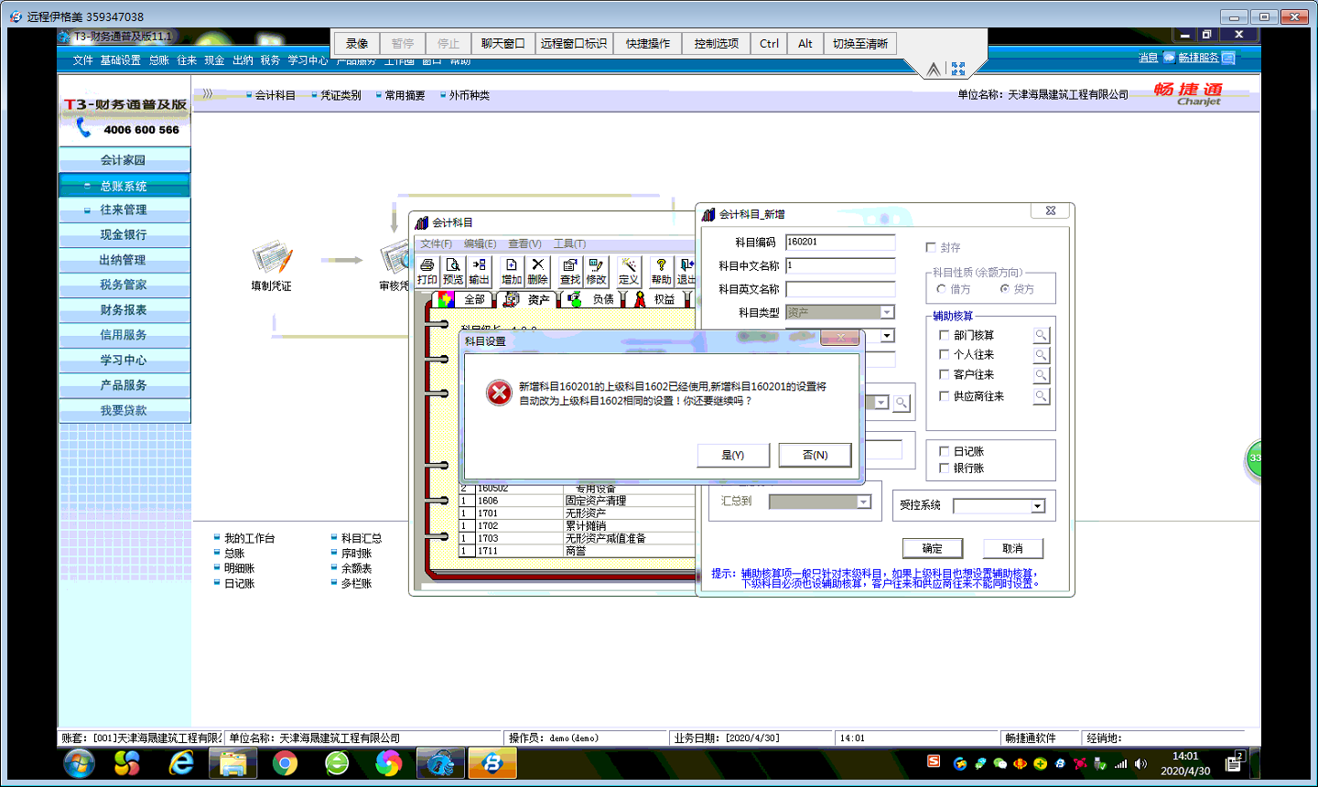Image resolution: width=1318 pixels, height=787 pixels.
Task: Click the 消息 message icon in header
Action: click(1169, 58)
